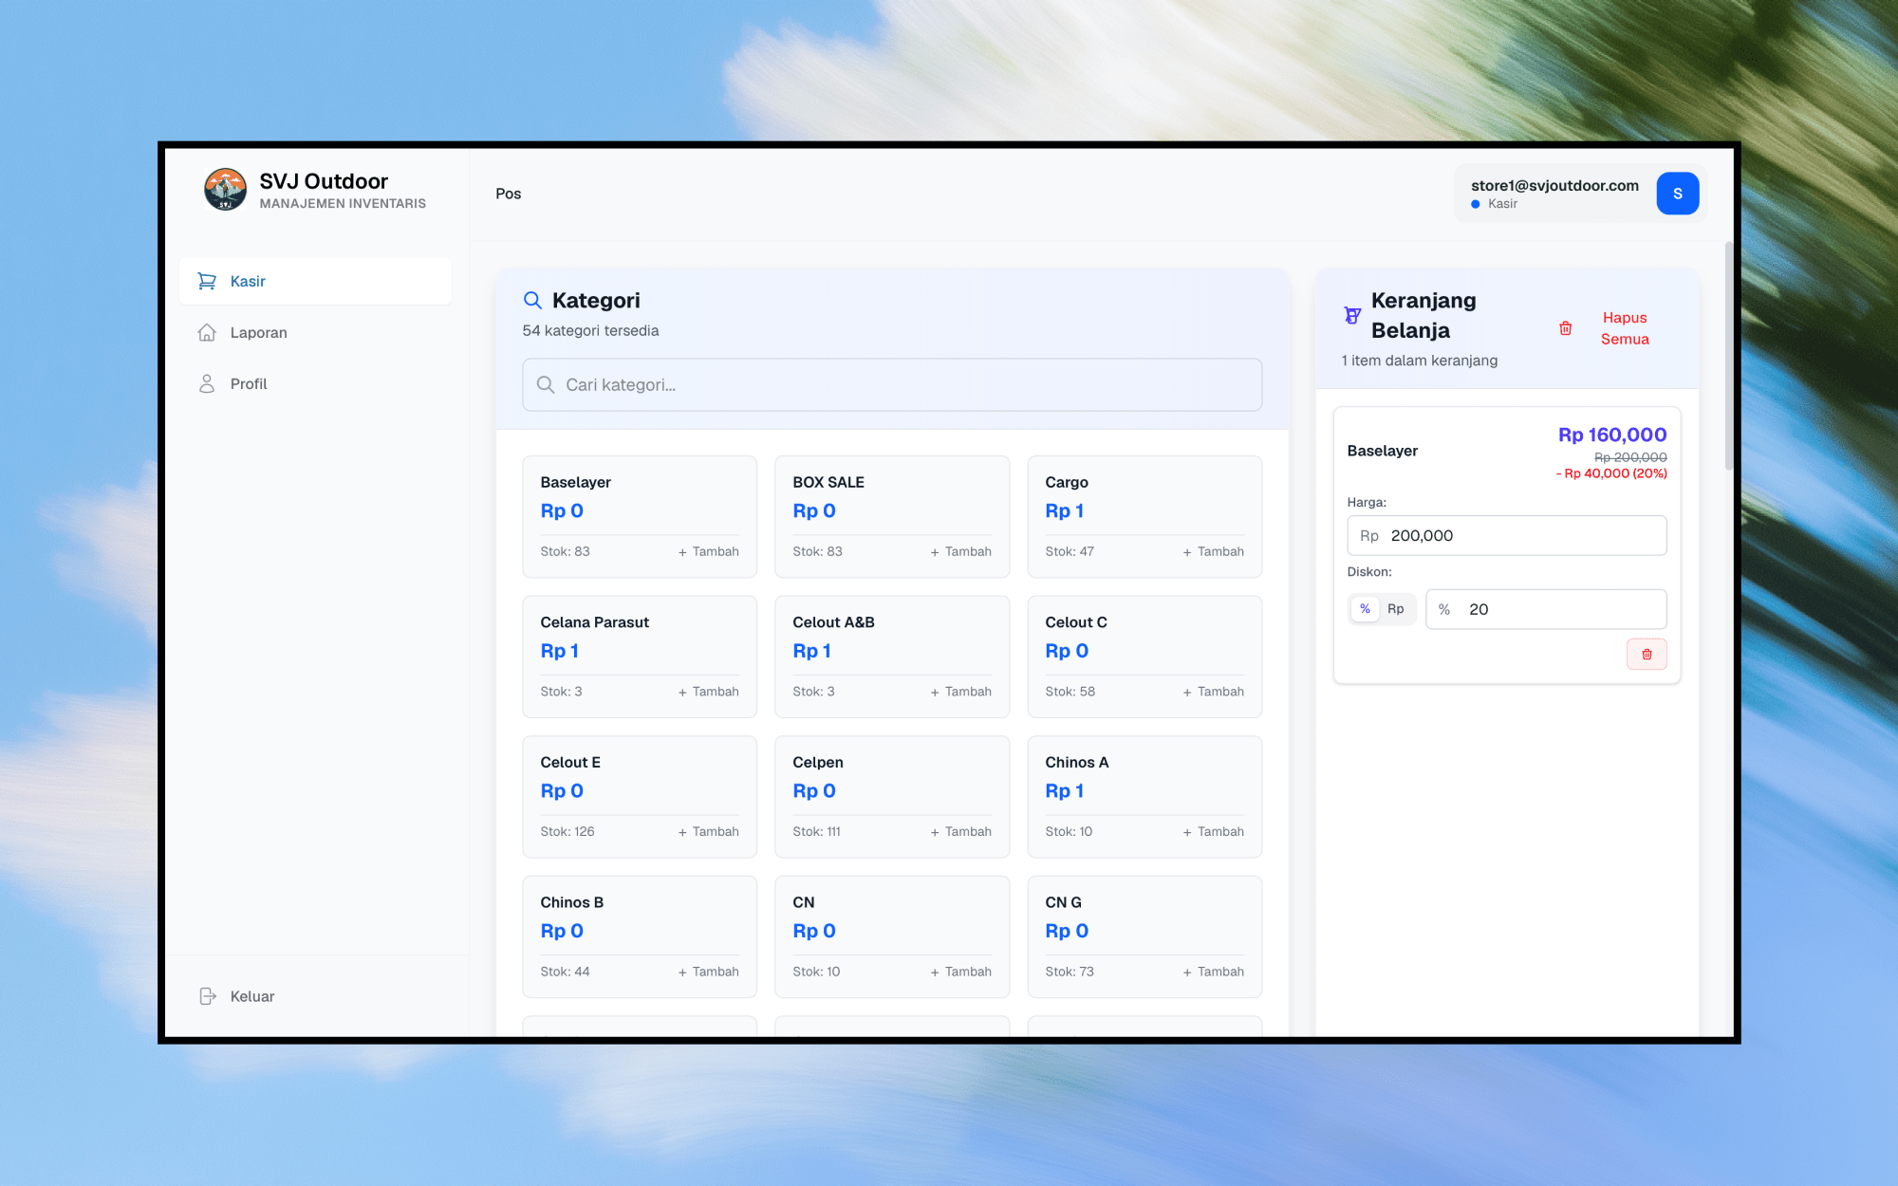Add Baselayer category via Tambah
The width and height of the screenshot is (1898, 1186).
click(x=708, y=551)
